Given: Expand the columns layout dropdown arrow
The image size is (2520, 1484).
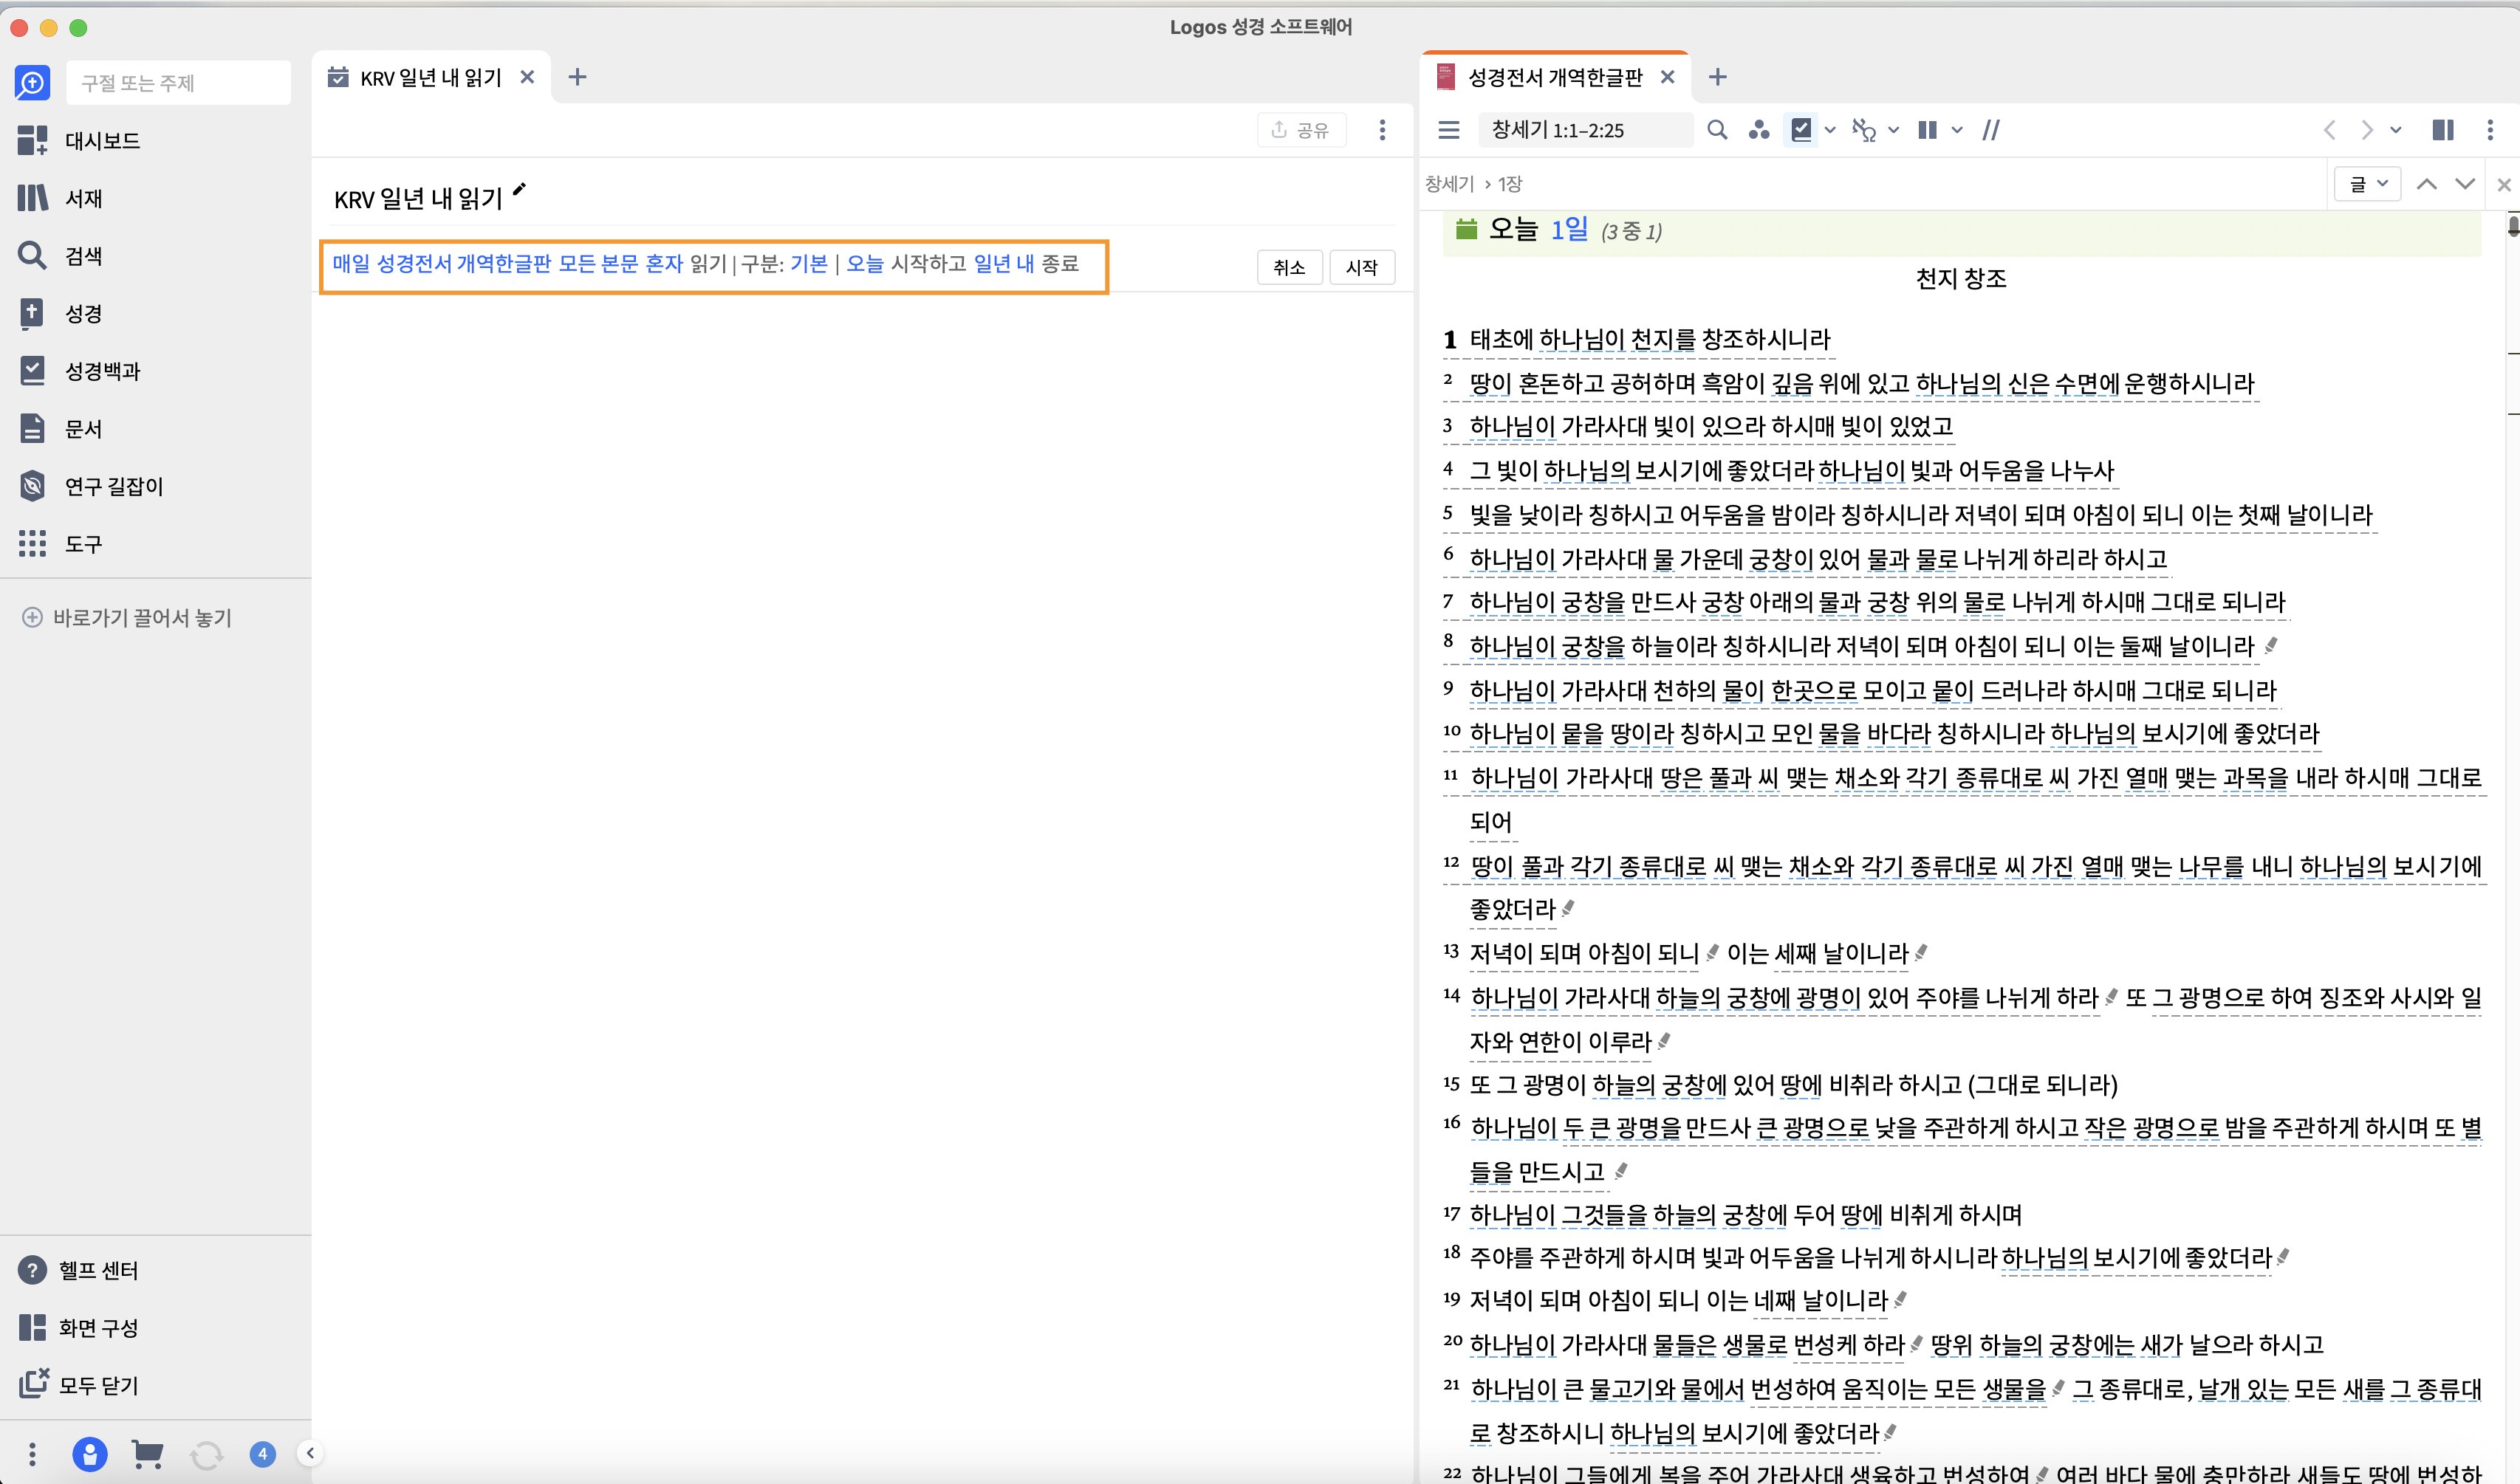Looking at the screenshot, I should [x=1956, y=130].
